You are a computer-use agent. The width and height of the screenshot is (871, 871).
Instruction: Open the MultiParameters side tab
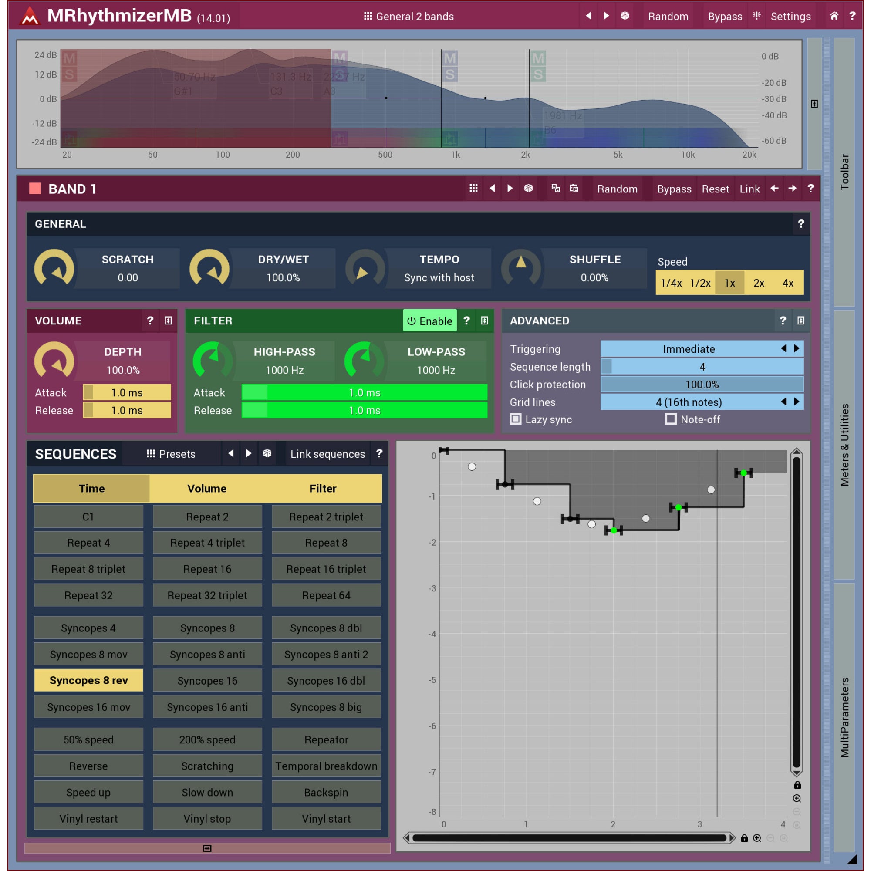(844, 717)
